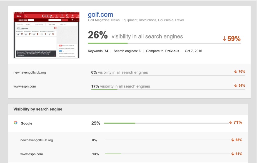The image size is (257, 163).
Task: Click the Google 25% visibility bar
Action: click(x=166, y=123)
